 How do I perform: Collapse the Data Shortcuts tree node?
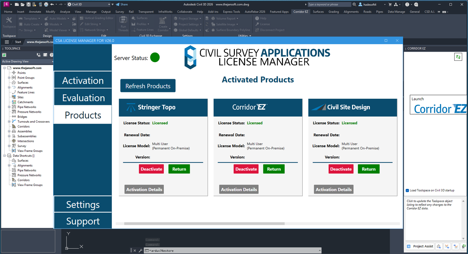4,156
